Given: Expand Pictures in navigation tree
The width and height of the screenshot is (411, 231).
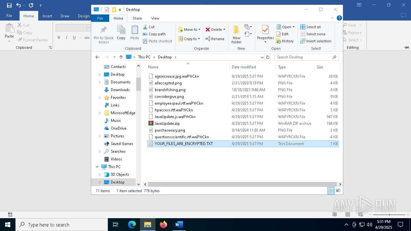Looking at the screenshot, I should [x=100, y=136].
